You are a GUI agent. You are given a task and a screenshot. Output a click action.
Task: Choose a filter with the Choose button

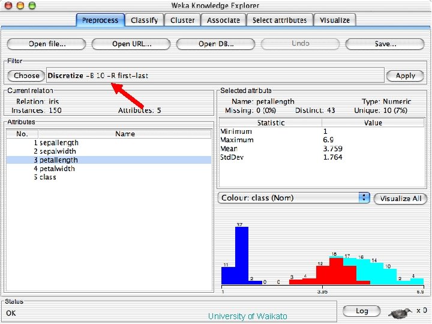[x=26, y=76]
